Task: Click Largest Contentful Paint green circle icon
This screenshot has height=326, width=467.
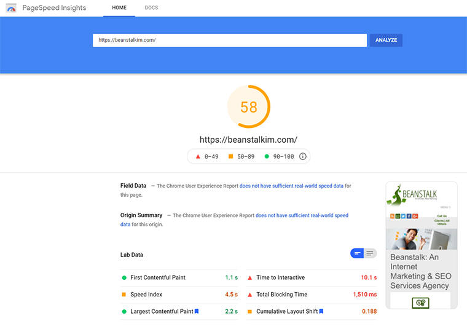Action: [x=124, y=311]
